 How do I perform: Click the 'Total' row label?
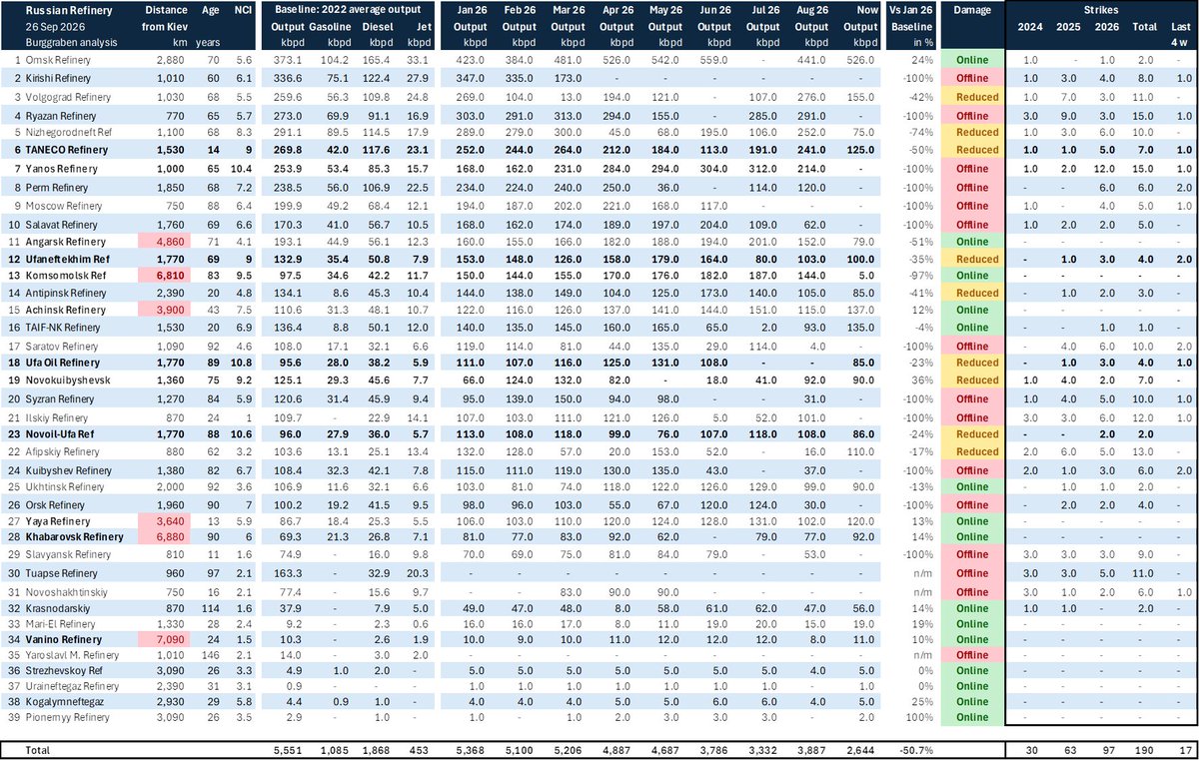[39, 748]
